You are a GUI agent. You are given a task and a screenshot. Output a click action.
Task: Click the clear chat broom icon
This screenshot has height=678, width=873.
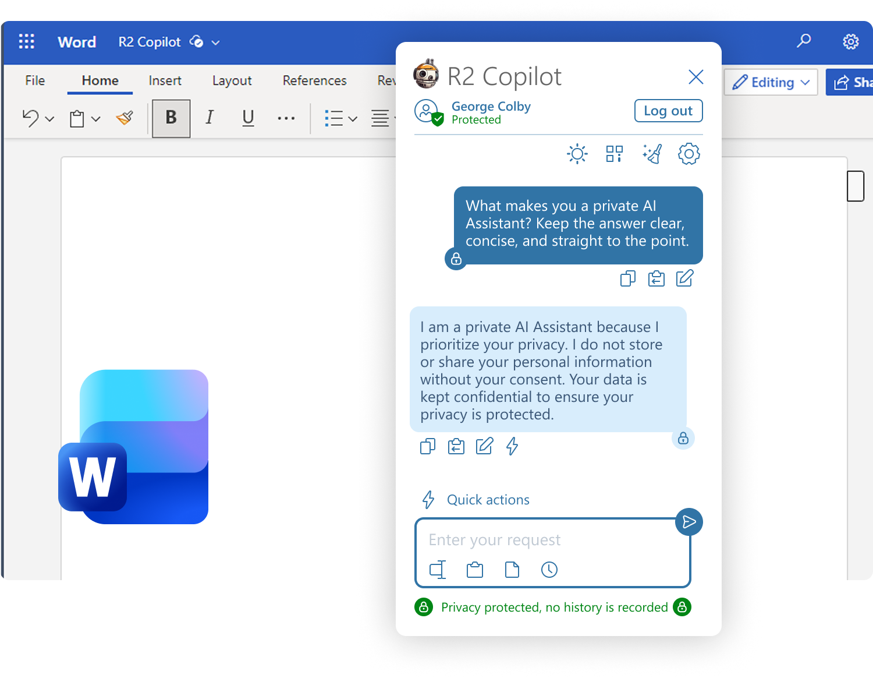tap(652, 154)
